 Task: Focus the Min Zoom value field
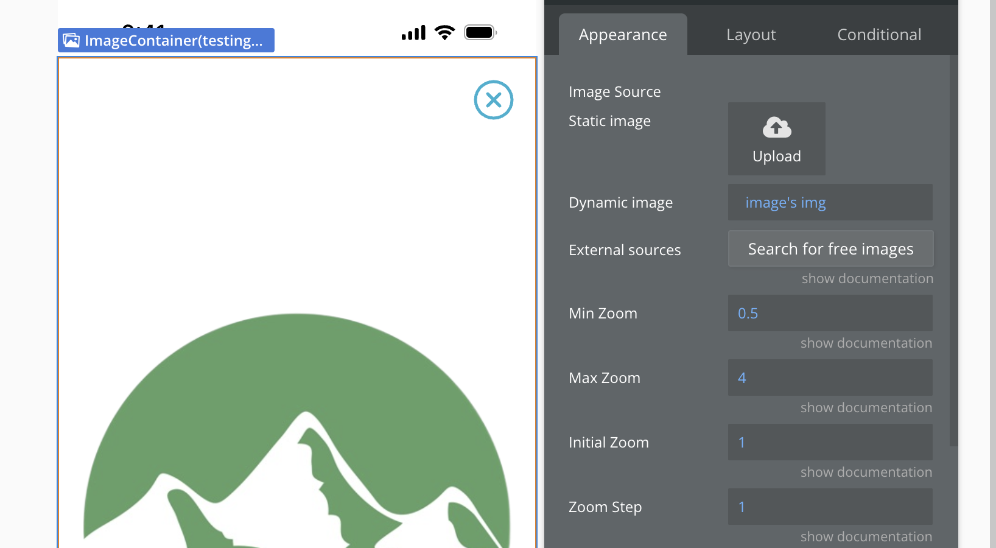(830, 313)
